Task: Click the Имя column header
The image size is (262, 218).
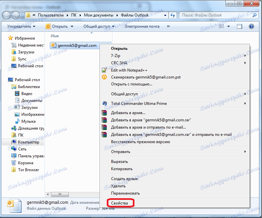Action: pos(55,36)
